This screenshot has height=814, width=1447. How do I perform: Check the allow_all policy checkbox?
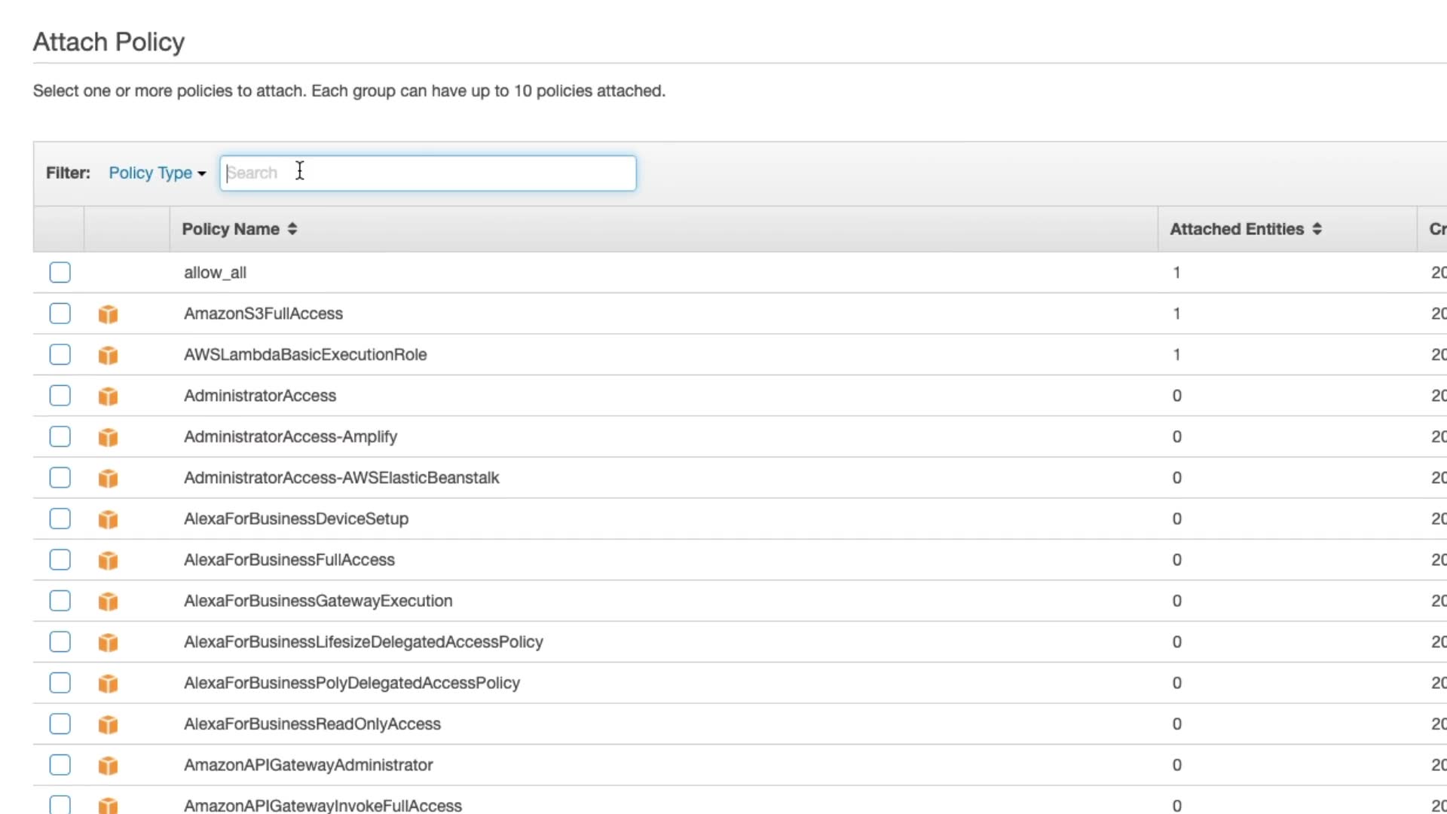tap(60, 273)
